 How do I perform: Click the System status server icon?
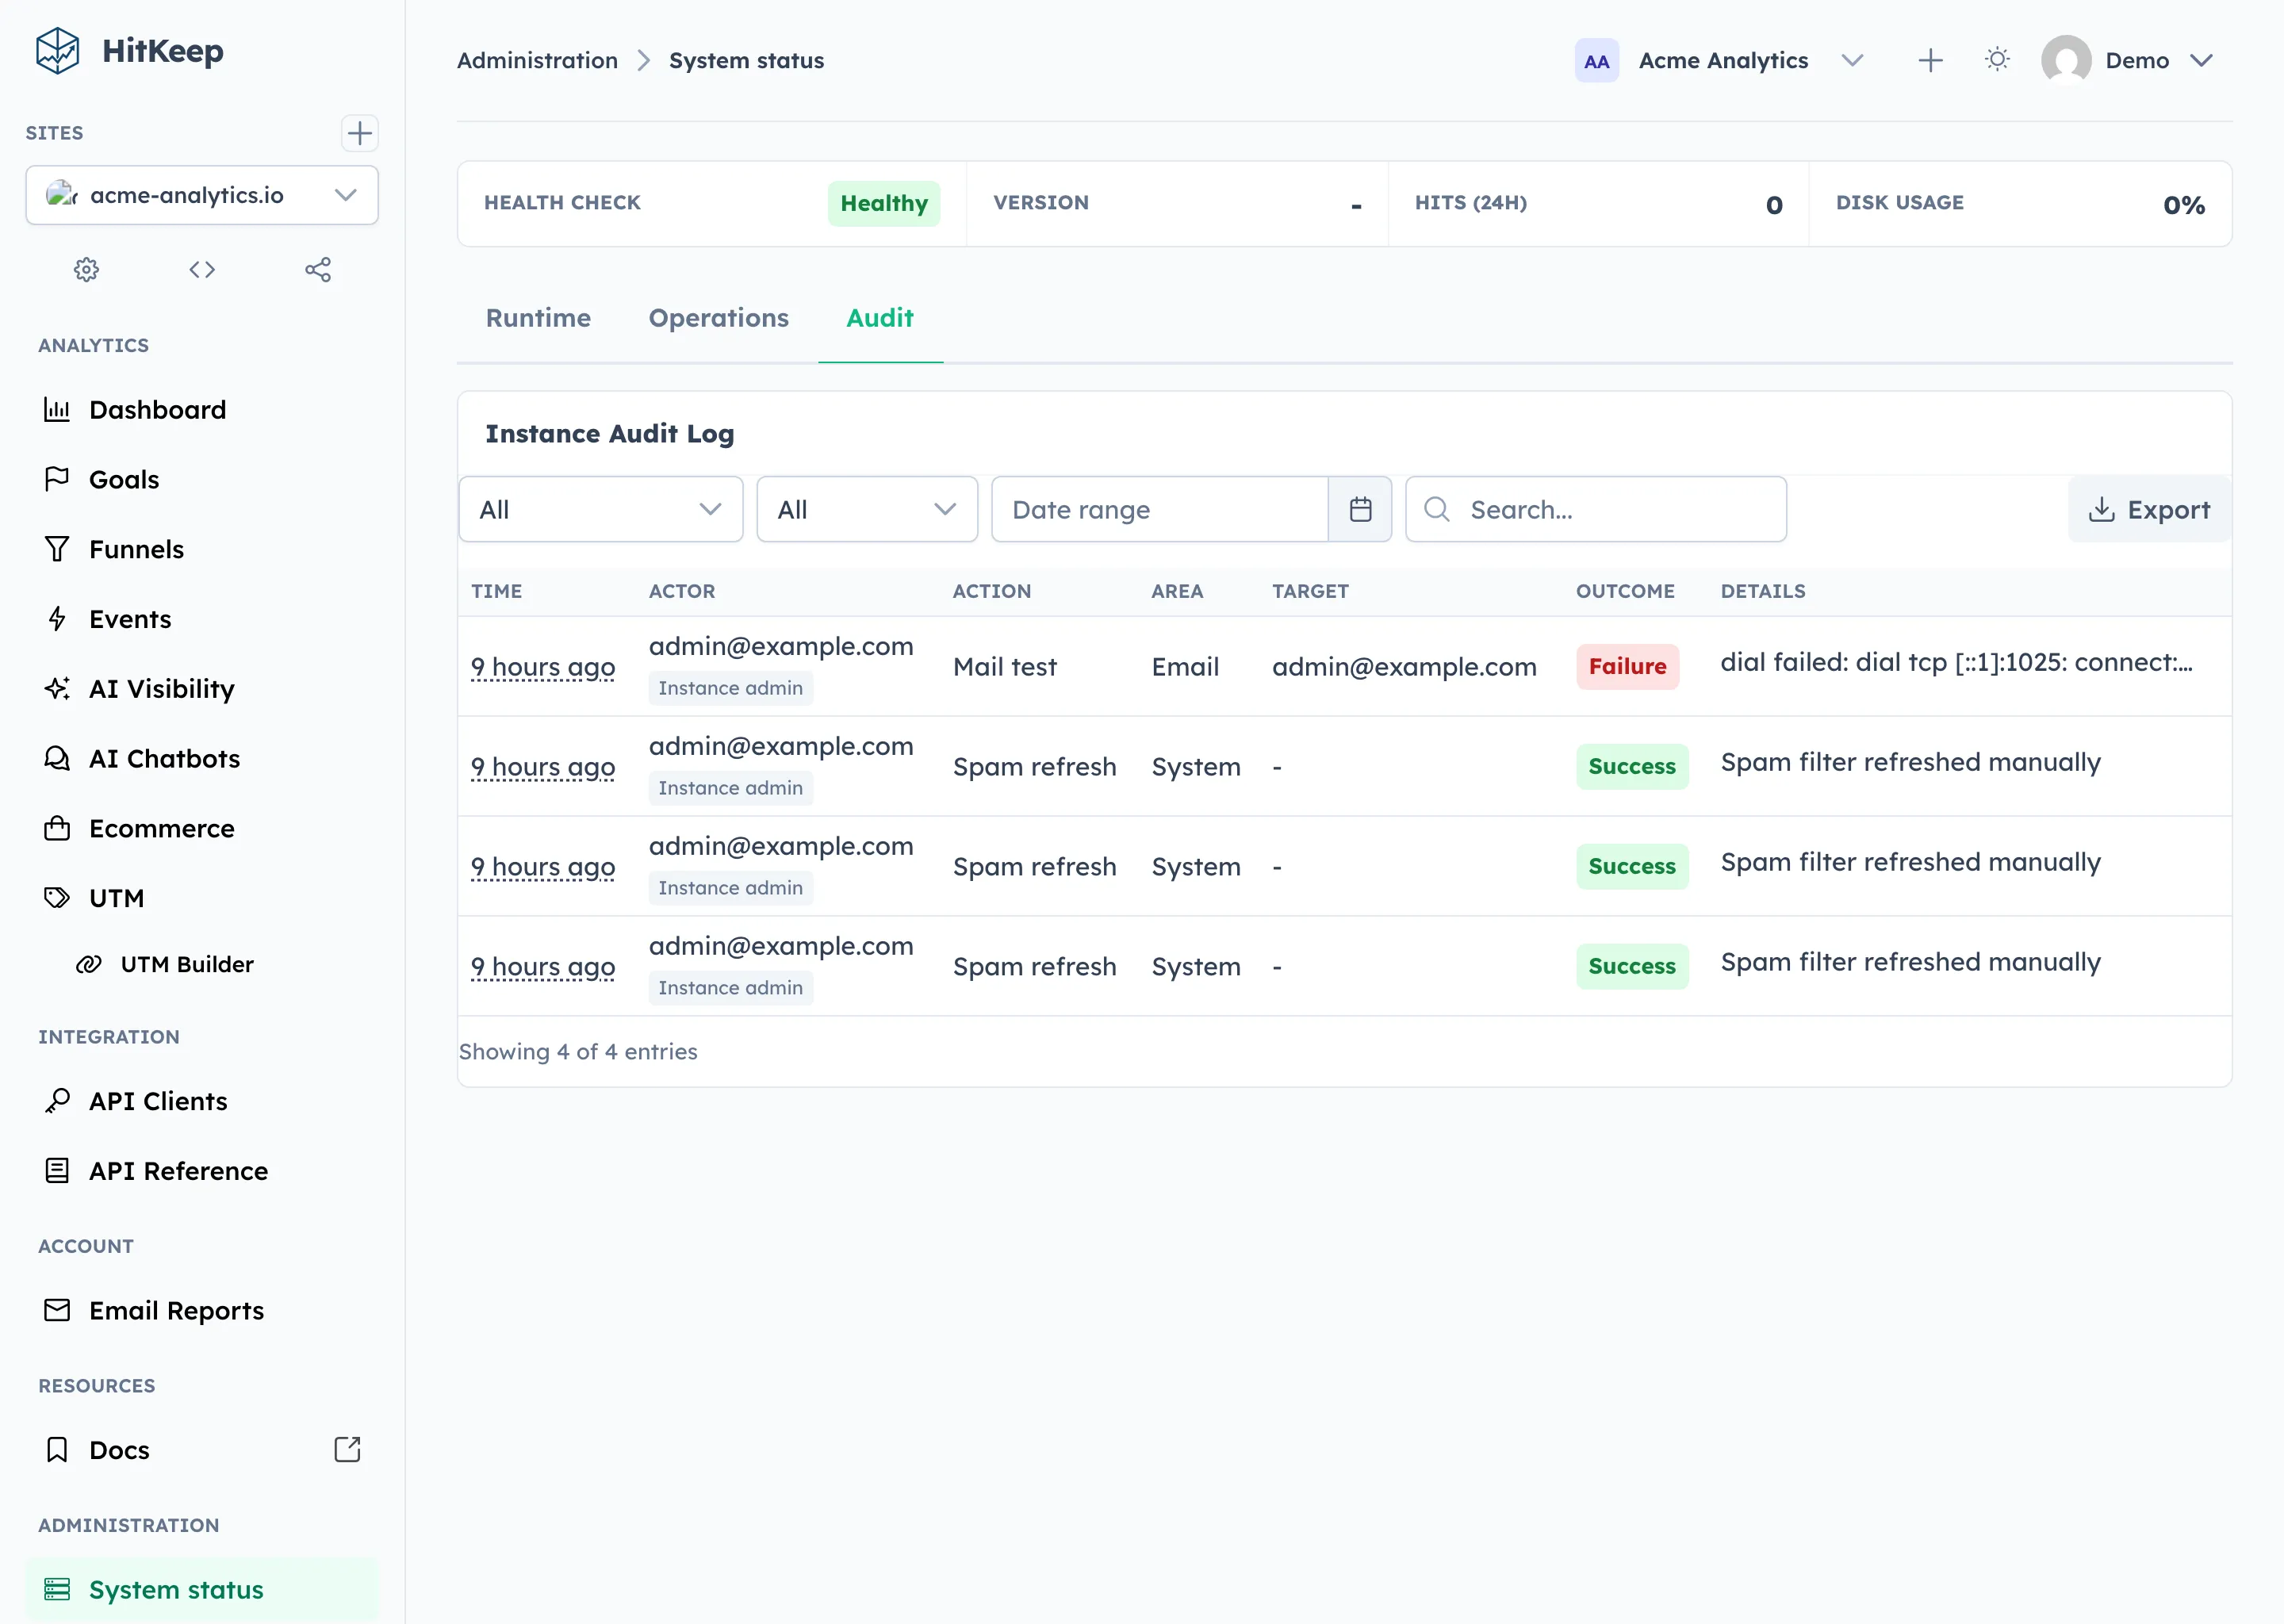point(57,1590)
